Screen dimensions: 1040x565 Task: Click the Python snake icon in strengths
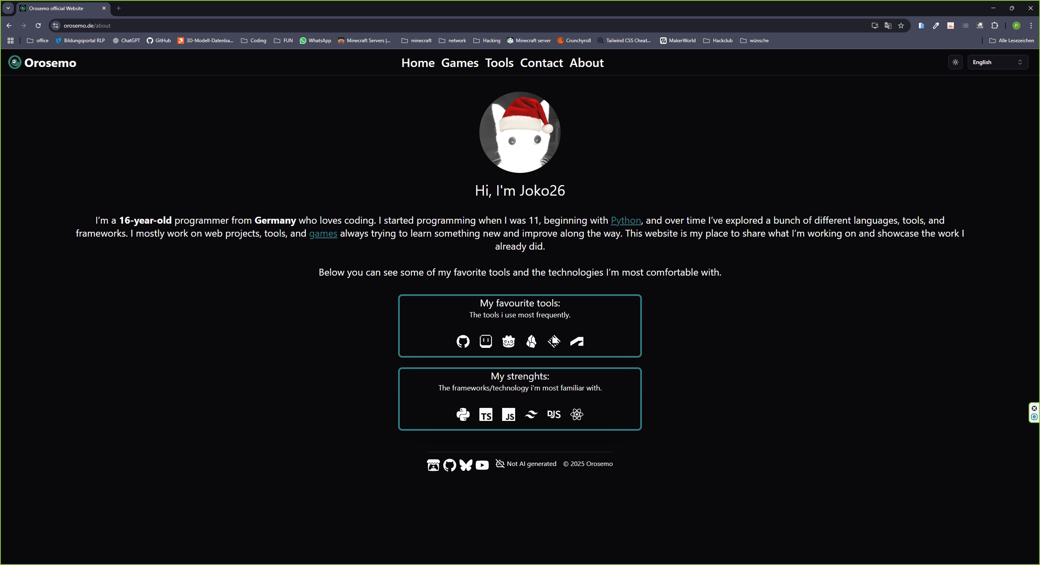tap(463, 414)
